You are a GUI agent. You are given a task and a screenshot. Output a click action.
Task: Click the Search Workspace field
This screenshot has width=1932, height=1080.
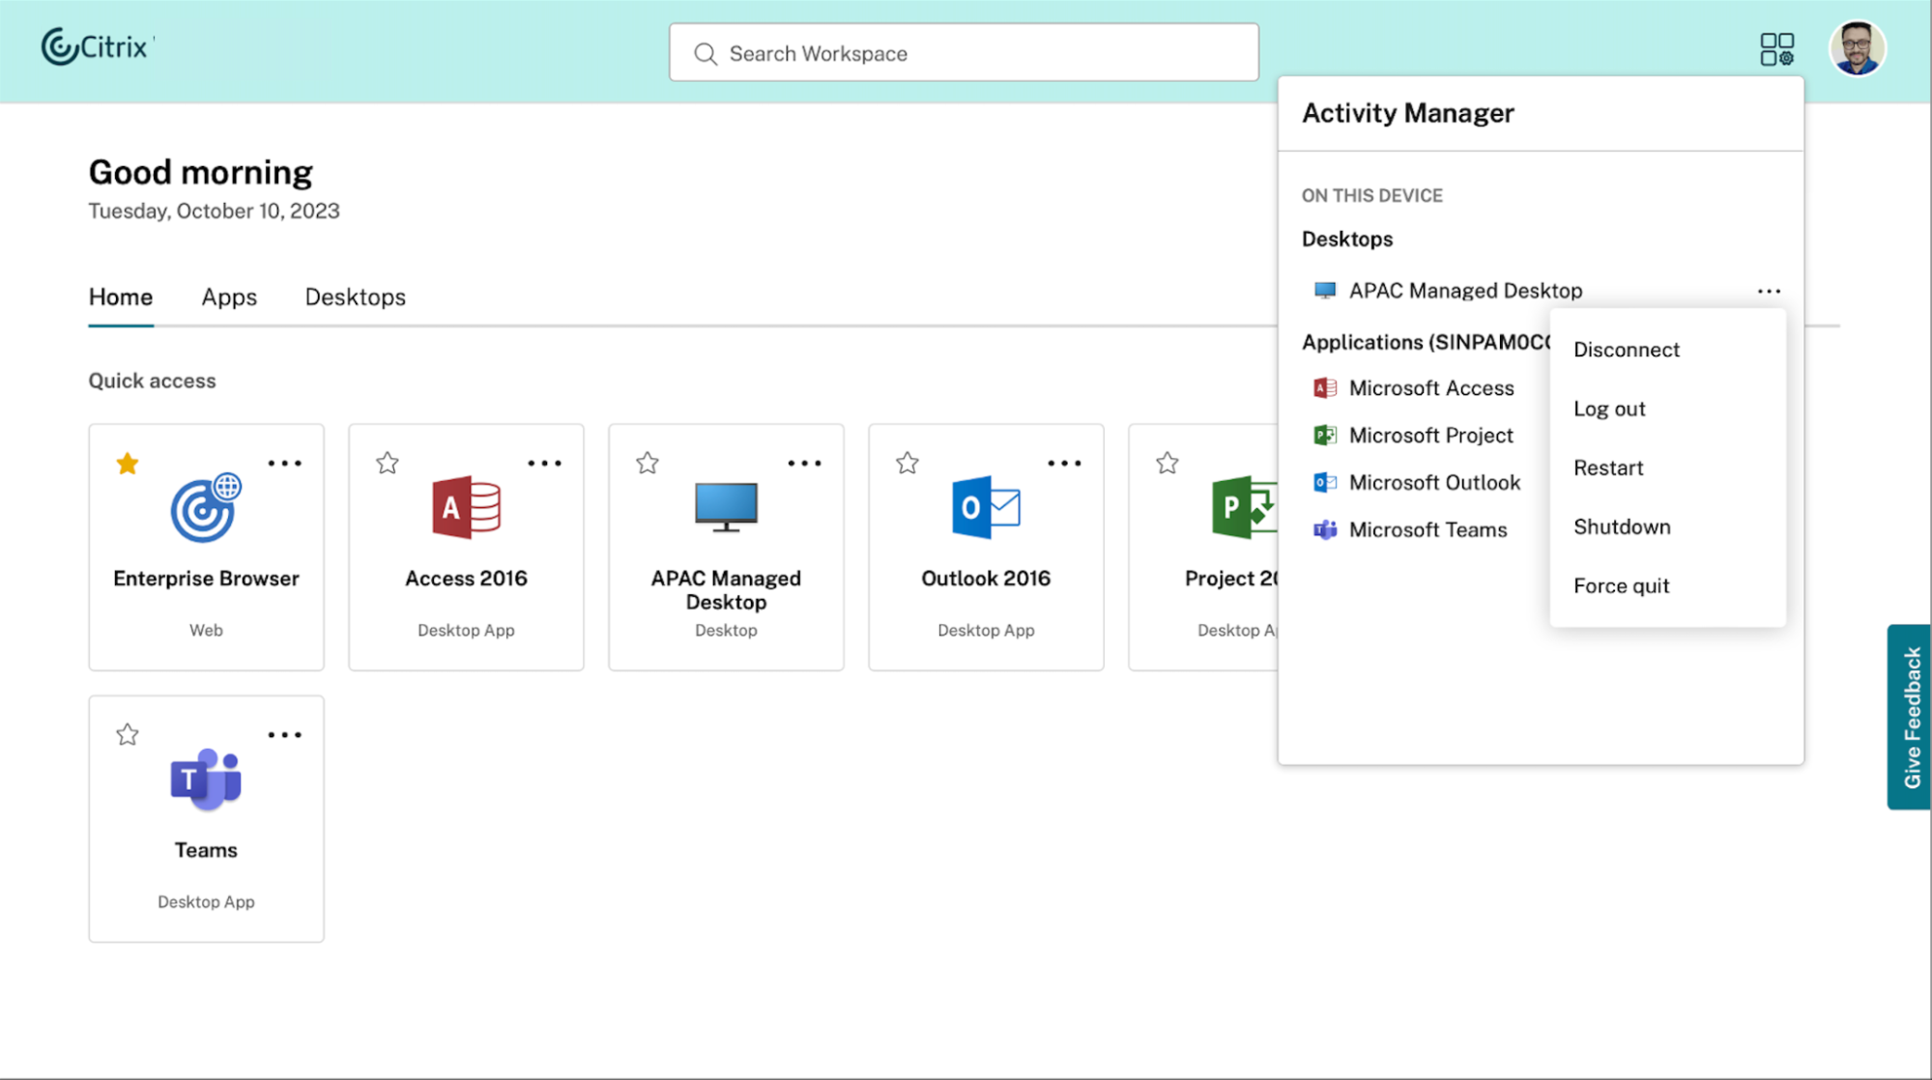point(964,53)
